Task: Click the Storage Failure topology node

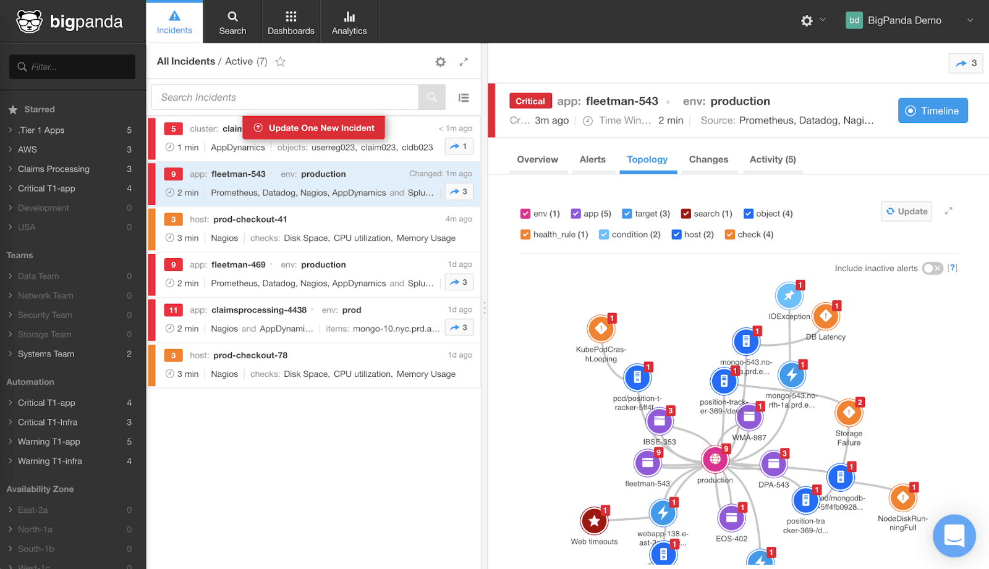Action: tap(849, 413)
